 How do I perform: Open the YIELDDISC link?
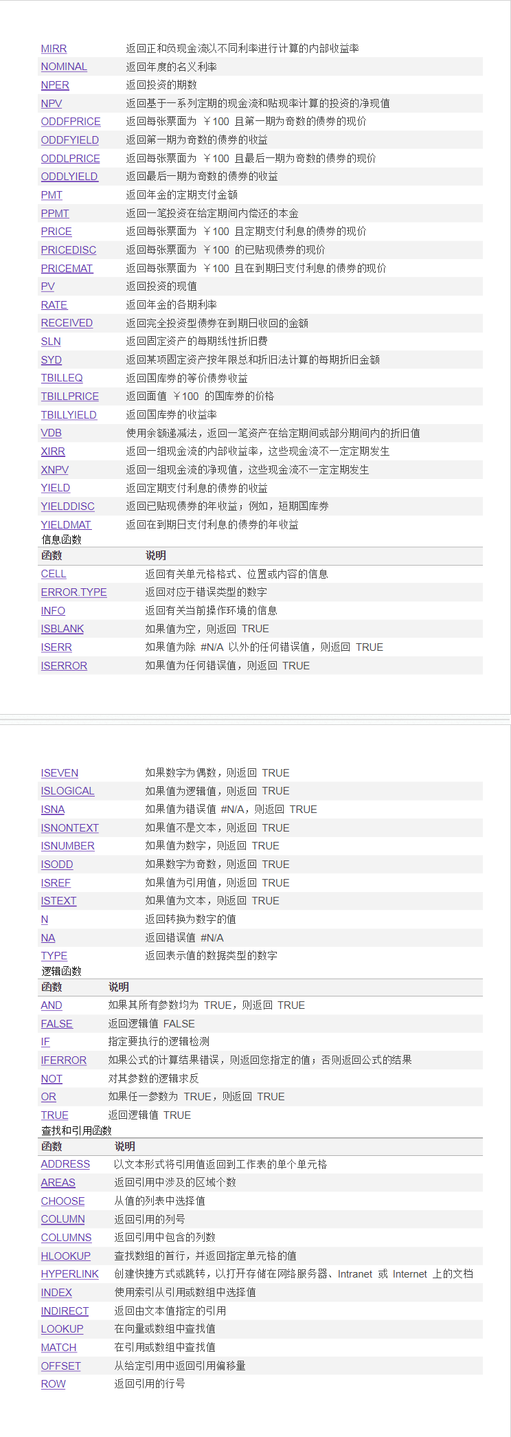click(x=68, y=506)
